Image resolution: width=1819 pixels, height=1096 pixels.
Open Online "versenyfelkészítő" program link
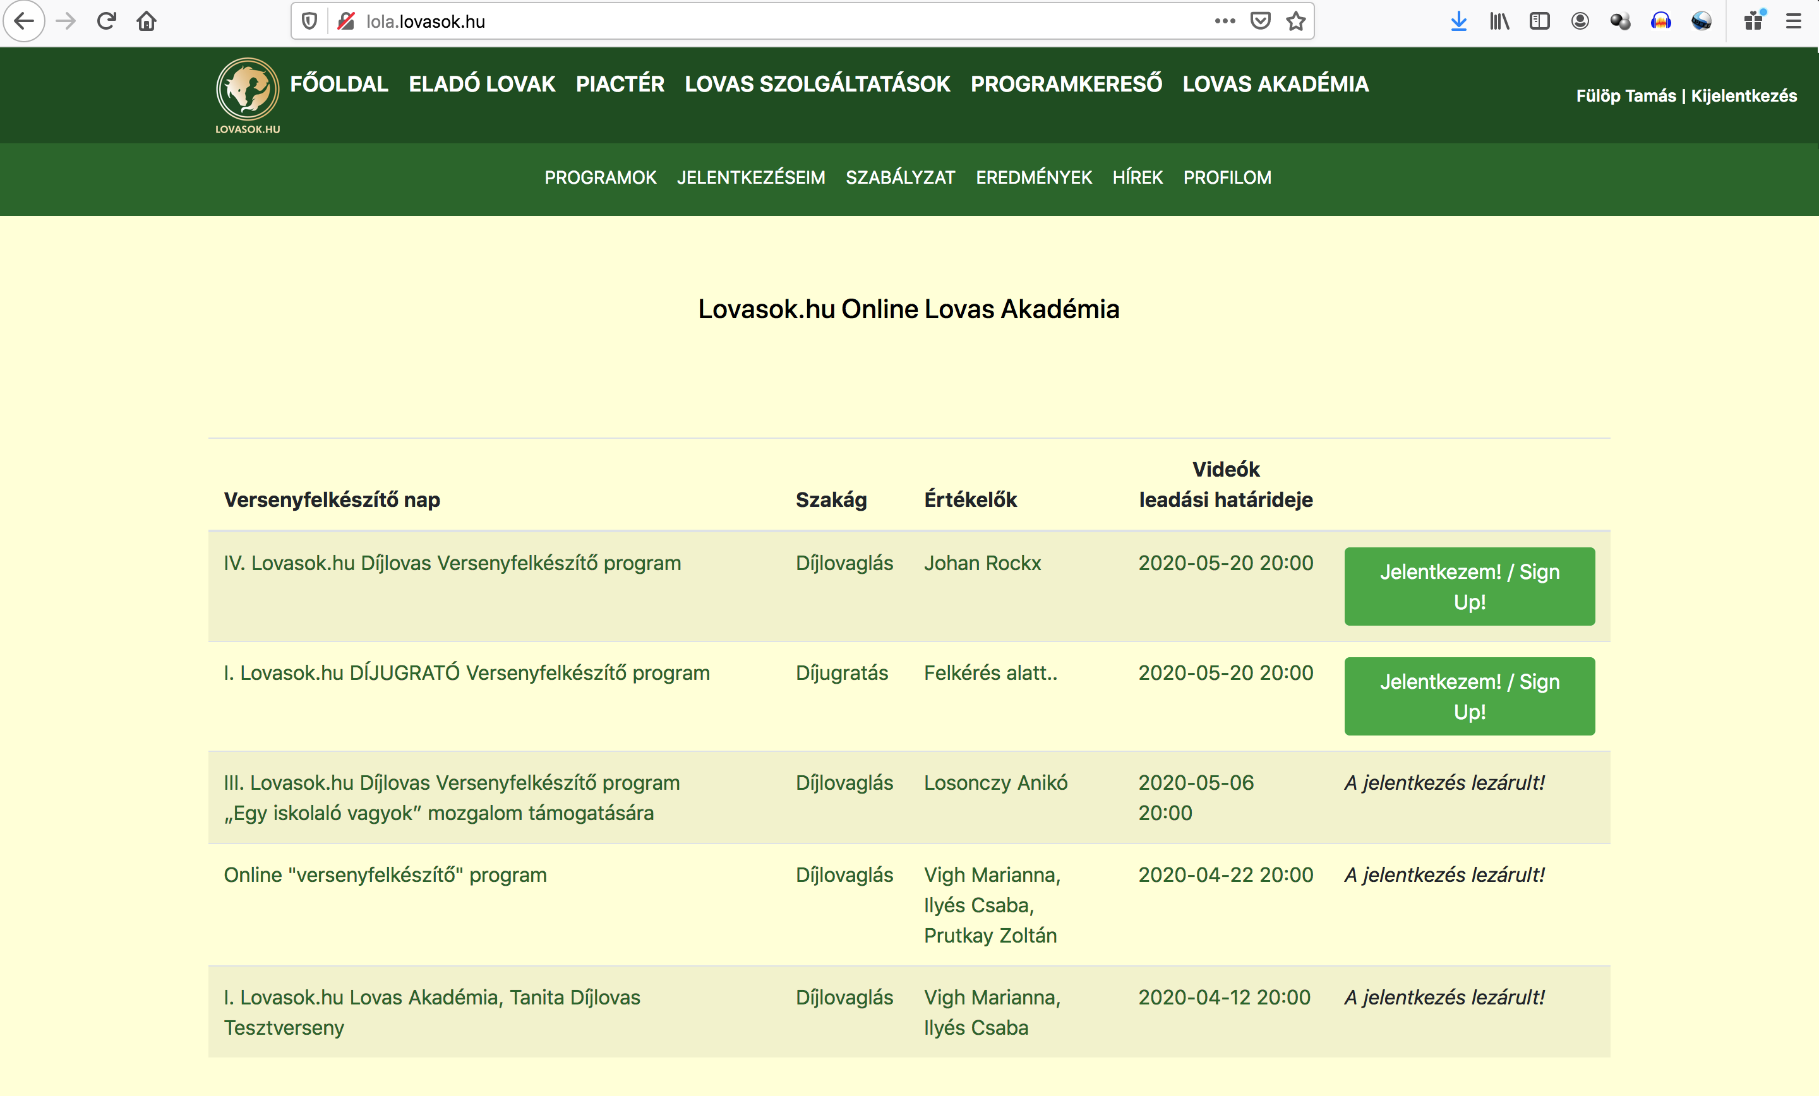(385, 875)
